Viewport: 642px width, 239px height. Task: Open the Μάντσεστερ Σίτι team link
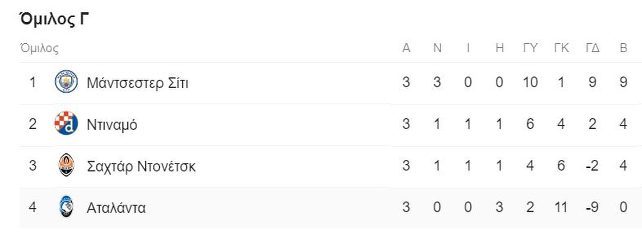pos(137,83)
